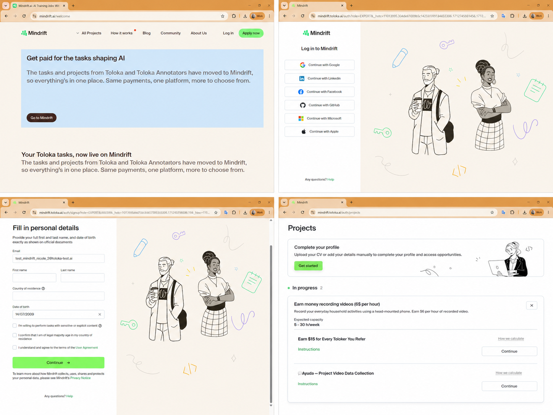Image resolution: width=553 pixels, height=415 pixels.
Task: Open tab search in the personal details window
Action: pyautogui.click(x=6, y=203)
